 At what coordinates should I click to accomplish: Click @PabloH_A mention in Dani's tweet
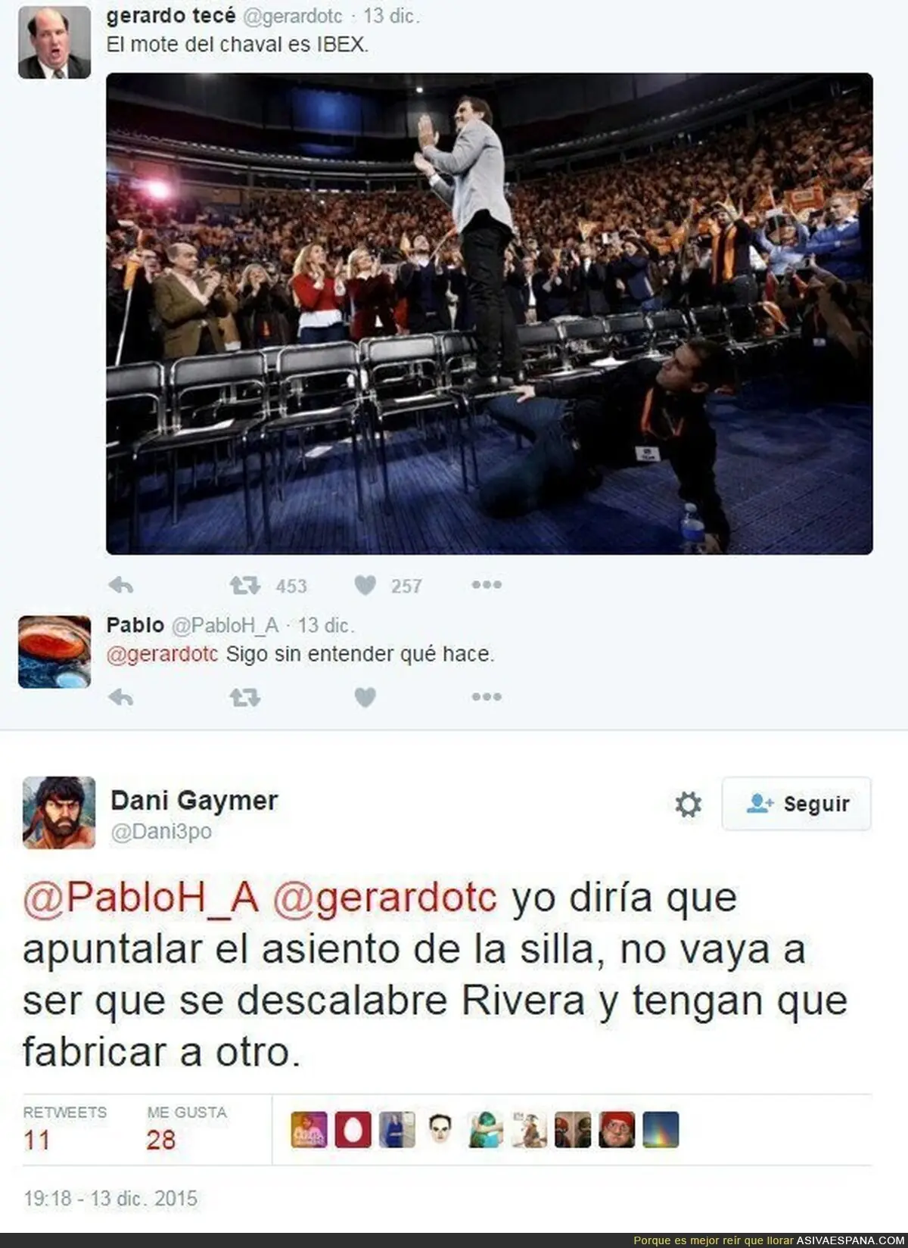[141, 898]
